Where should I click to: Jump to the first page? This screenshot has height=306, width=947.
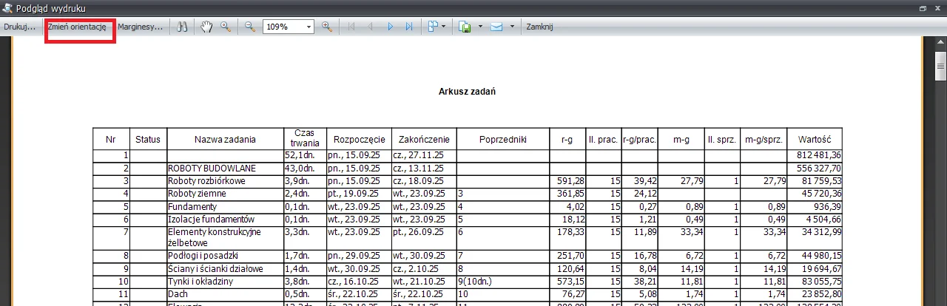(351, 27)
